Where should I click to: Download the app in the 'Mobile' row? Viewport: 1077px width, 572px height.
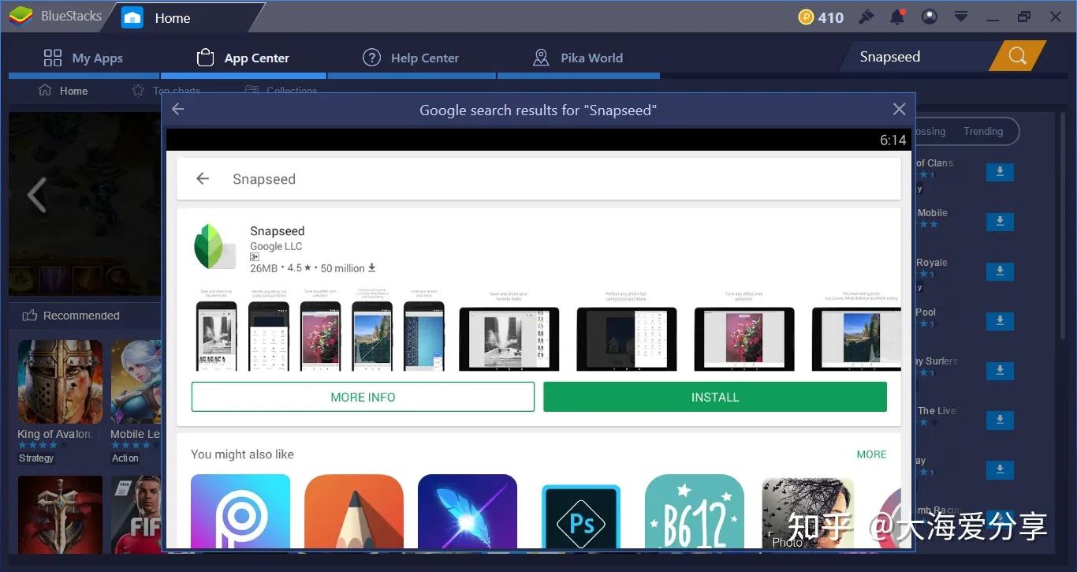[x=1000, y=222]
